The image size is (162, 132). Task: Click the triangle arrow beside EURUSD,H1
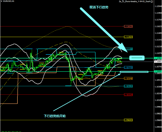pyautogui.click(x=1, y=1)
